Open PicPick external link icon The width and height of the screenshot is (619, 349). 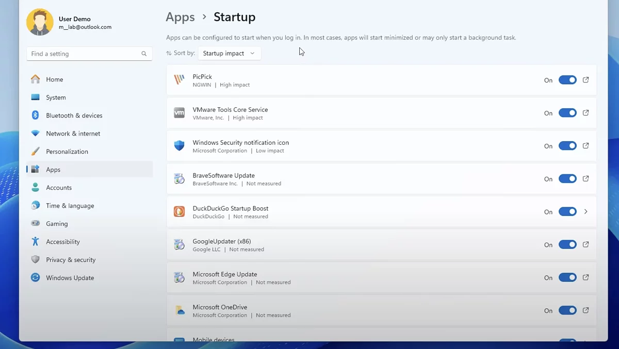[585, 80]
